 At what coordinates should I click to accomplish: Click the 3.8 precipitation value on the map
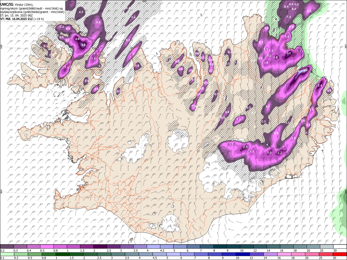83,45
